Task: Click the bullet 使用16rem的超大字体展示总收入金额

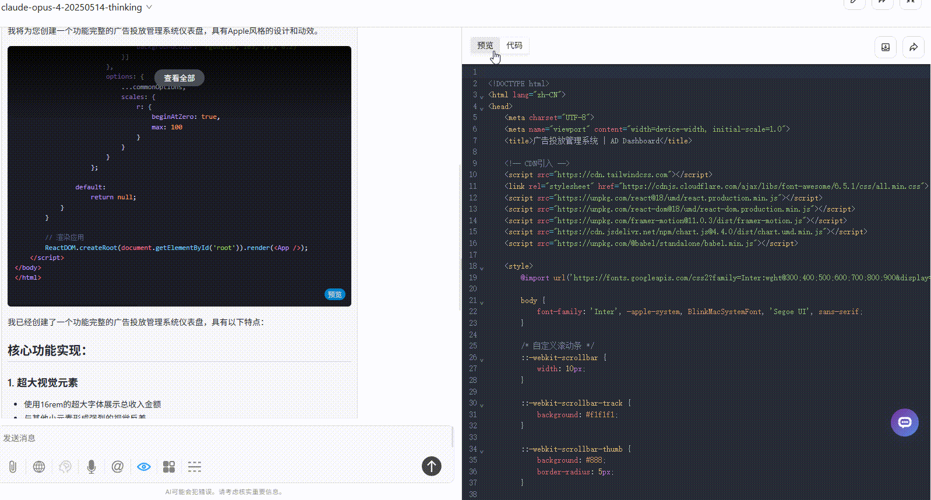Action: [92, 404]
